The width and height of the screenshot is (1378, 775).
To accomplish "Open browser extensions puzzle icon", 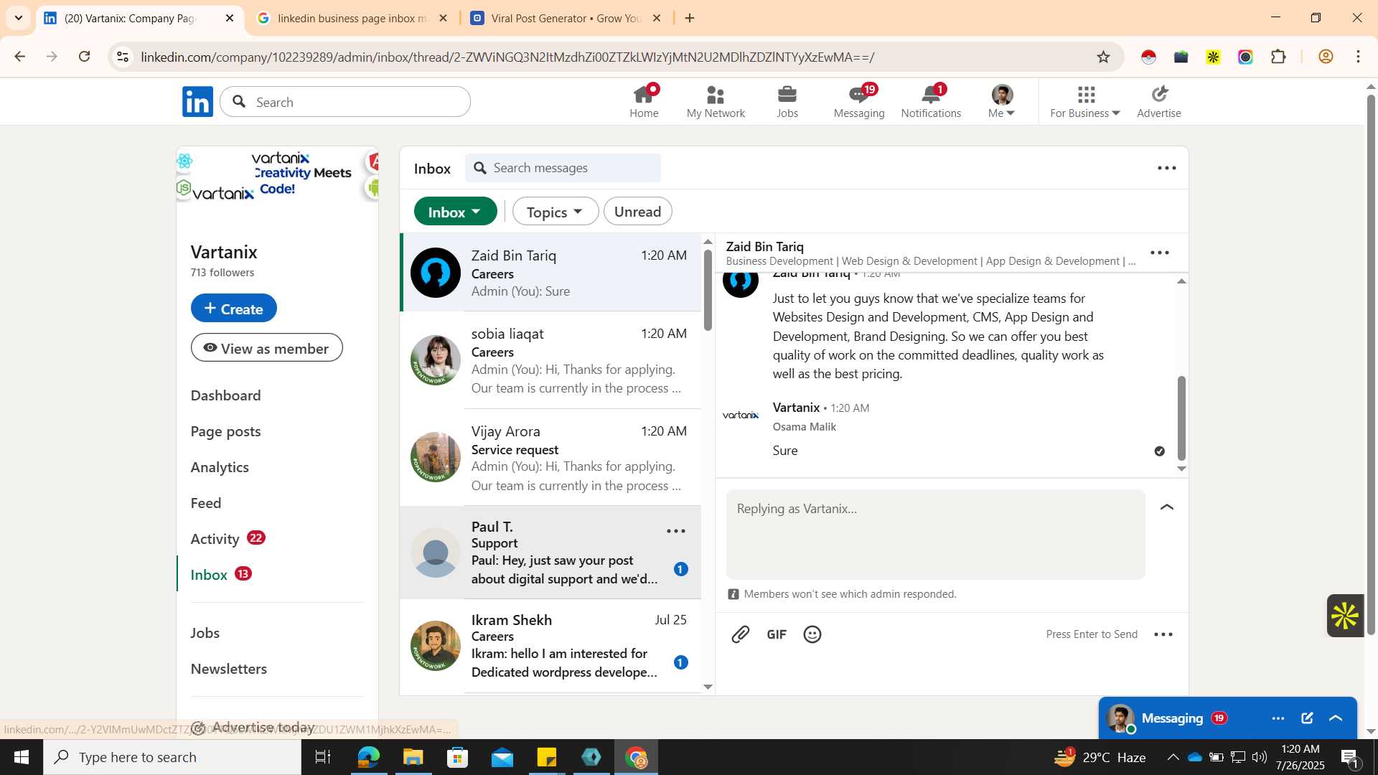I will point(1278,57).
